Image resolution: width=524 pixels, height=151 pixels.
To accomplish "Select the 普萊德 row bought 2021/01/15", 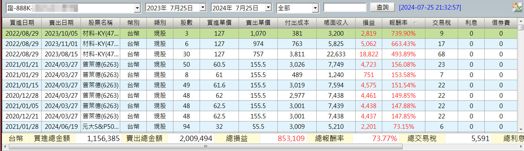I will (260, 85).
